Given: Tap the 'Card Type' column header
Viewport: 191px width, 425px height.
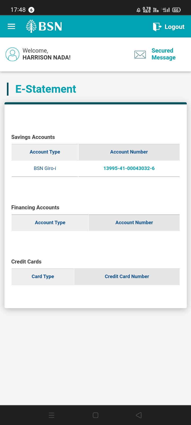Looking at the screenshot, I should tap(43, 277).
